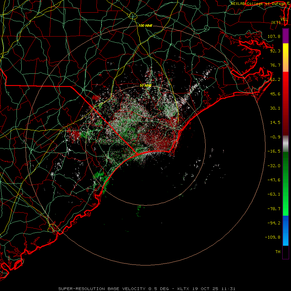The width and height of the screenshot is (291, 291).
Task: Click the Super-Resolution Base Velocity caption at bottom
Action: [147, 289]
